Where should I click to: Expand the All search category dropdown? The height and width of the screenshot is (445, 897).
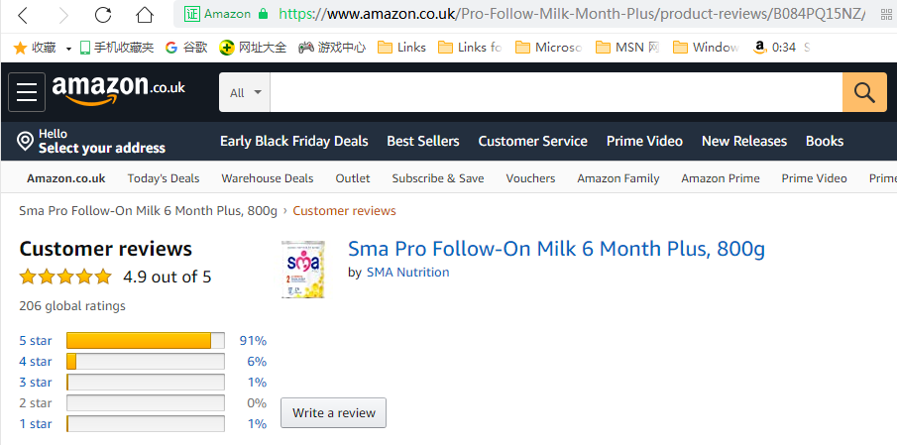tap(245, 92)
